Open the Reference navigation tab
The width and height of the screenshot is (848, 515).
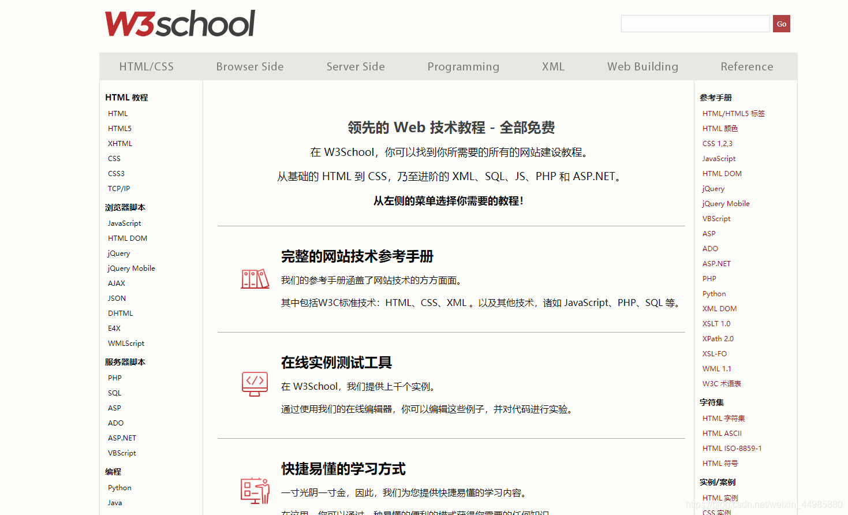(x=747, y=66)
